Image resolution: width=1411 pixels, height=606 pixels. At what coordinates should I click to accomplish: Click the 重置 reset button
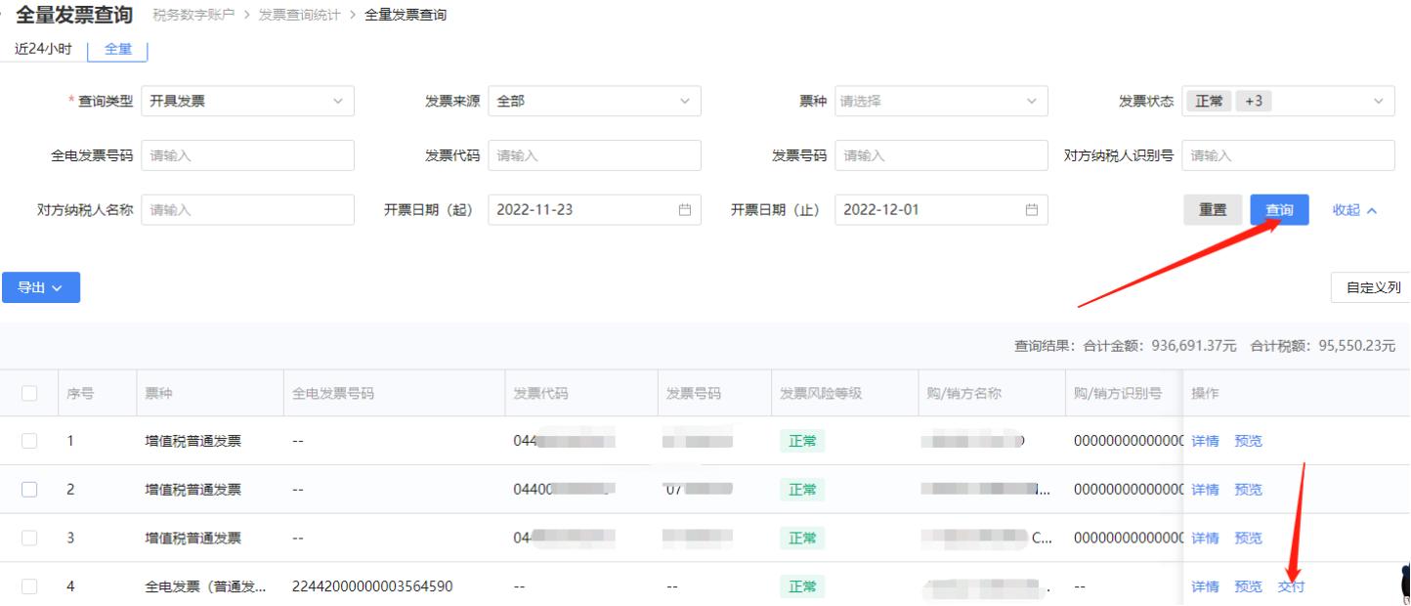pos(1212,209)
